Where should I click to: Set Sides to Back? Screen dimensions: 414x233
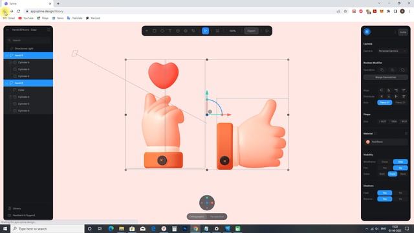coord(403,174)
